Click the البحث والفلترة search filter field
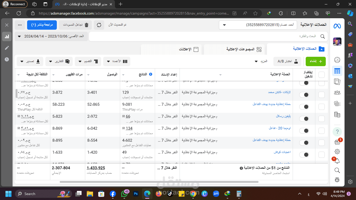The height and width of the screenshot is (200, 356). click(x=208, y=36)
